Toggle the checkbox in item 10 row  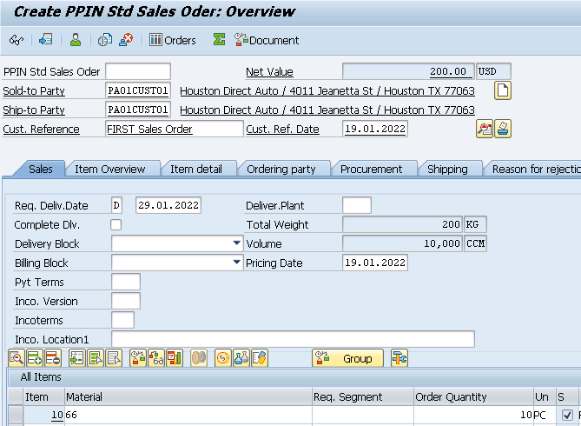tap(567, 415)
